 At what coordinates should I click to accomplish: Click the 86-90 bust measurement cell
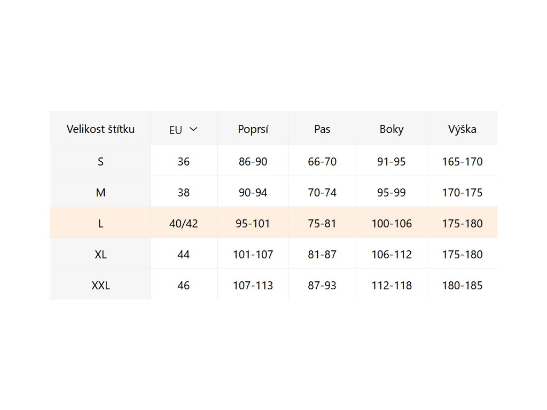point(253,161)
